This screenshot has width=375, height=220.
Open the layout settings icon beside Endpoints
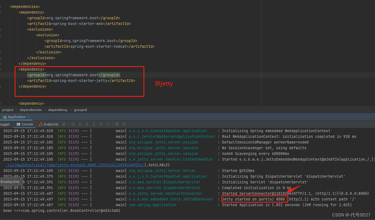point(64,124)
